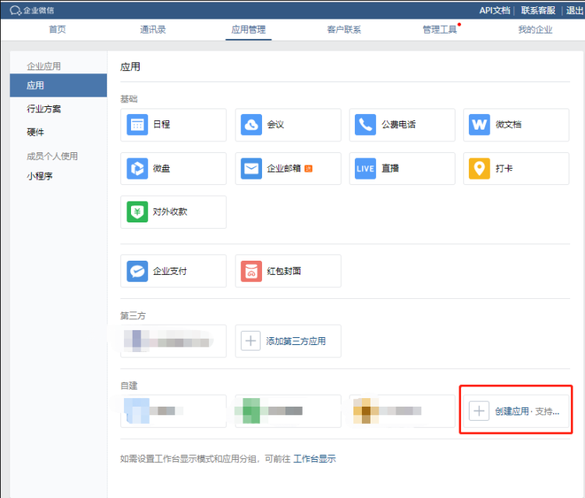Image resolution: width=585 pixels, height=498 pixels.
Task: Open the 微盘 drive icon
Action: tap(138, 169)
